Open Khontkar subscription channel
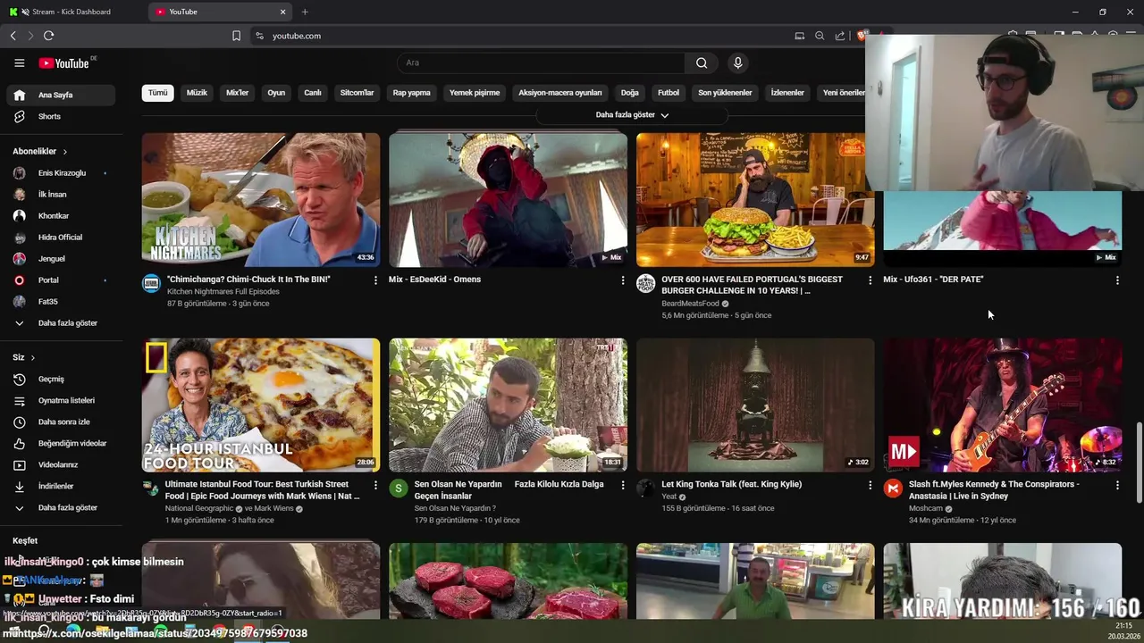Viewport: 1144px width, 643px height. (61, 215)
